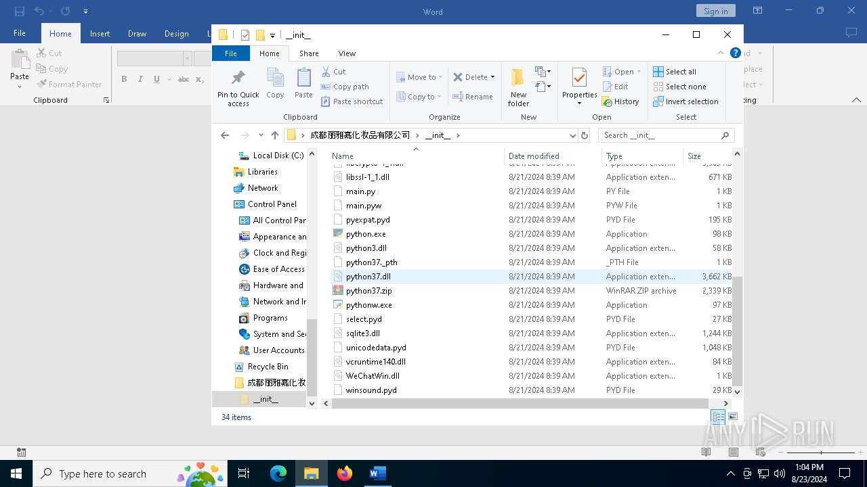Open Libraries in navigation pane
Image resolution: width=867 pixels, height=487 pixels.
click(262, 172)
